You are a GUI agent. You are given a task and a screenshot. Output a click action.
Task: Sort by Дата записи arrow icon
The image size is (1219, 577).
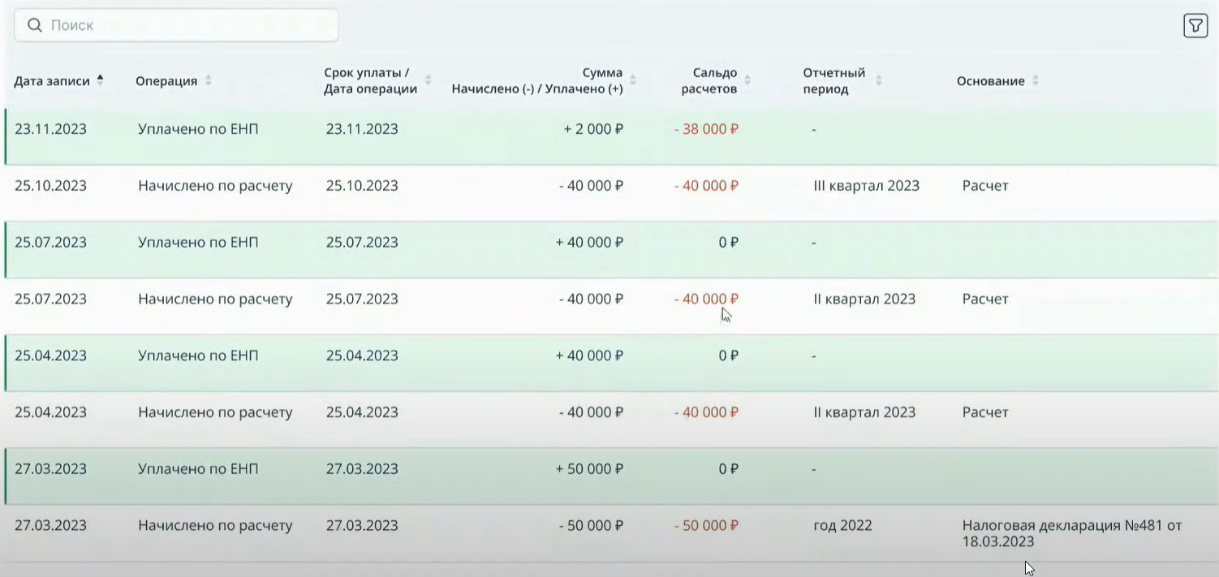coord(100,80)
